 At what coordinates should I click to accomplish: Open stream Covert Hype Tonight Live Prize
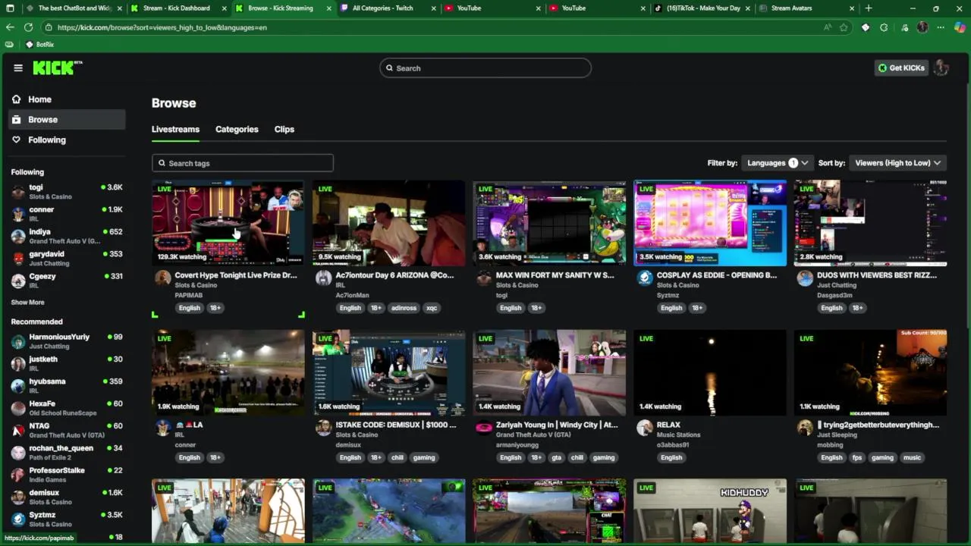click(x=236, y=275)
